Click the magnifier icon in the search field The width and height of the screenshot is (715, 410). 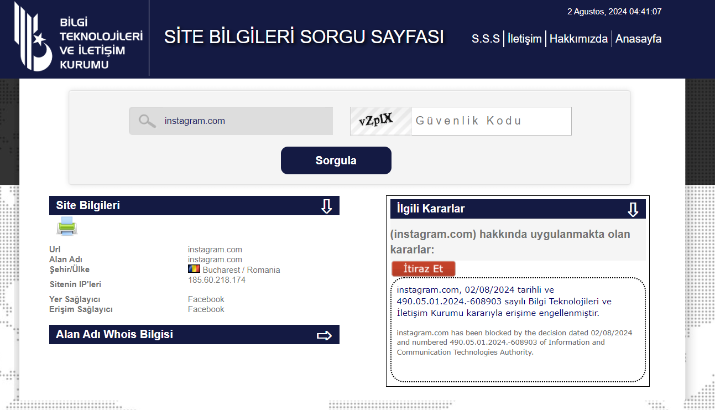coord(147,121)
